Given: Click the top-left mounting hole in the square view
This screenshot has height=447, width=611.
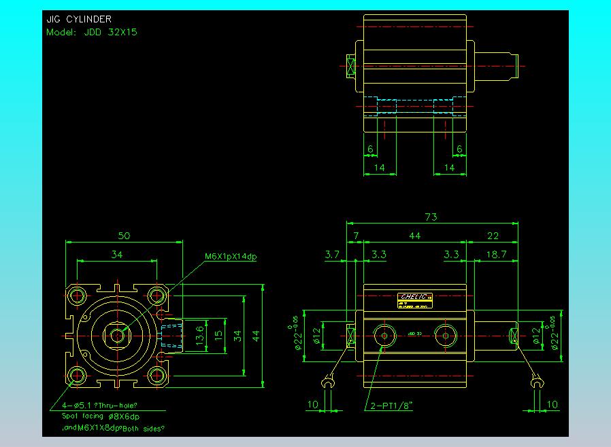Looking at the screenshot, I should pos(78,296).
